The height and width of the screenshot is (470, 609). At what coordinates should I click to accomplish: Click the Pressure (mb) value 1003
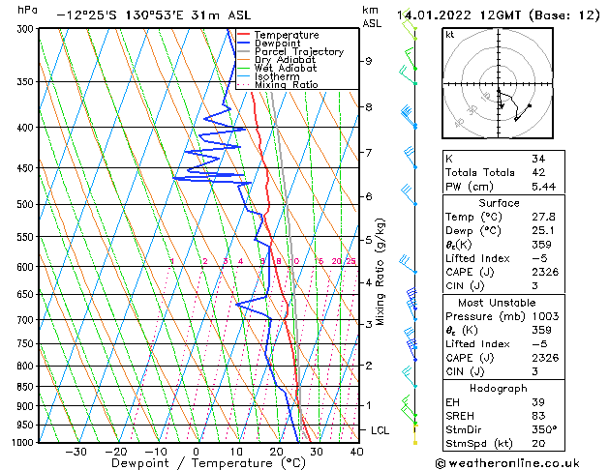545,316
